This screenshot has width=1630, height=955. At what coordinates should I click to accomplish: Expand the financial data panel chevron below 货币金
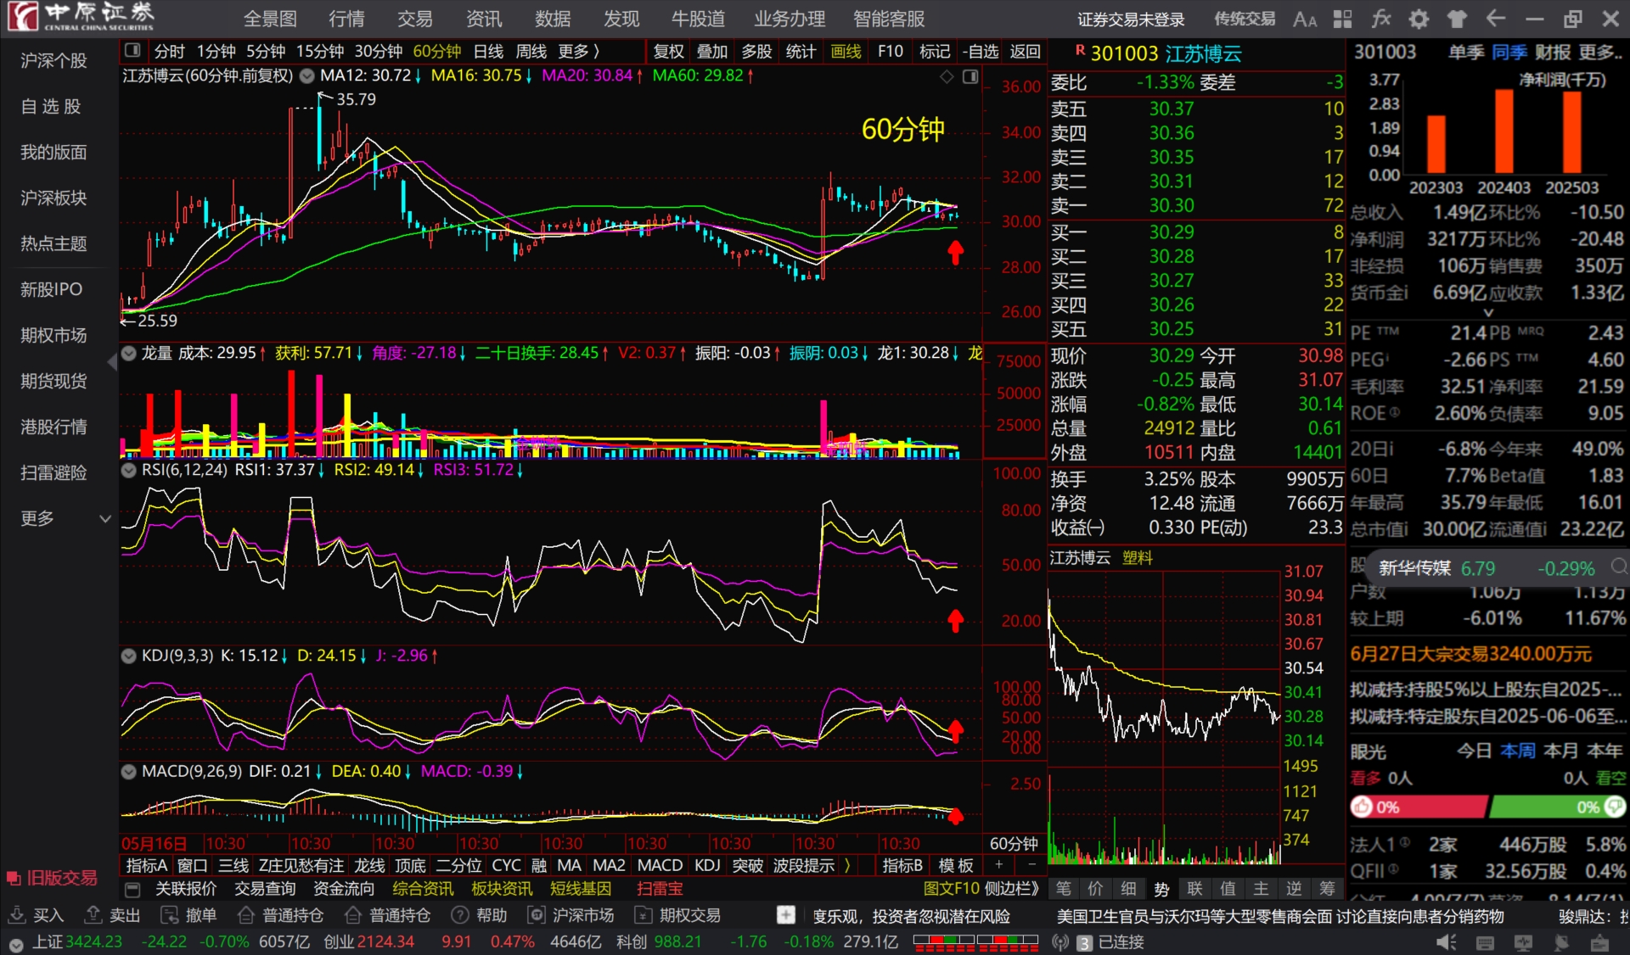[1487, 313]
